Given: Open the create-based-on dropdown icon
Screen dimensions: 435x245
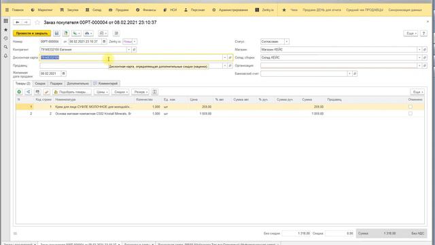Looking at the screenshot, I should (x=76, y=33).
